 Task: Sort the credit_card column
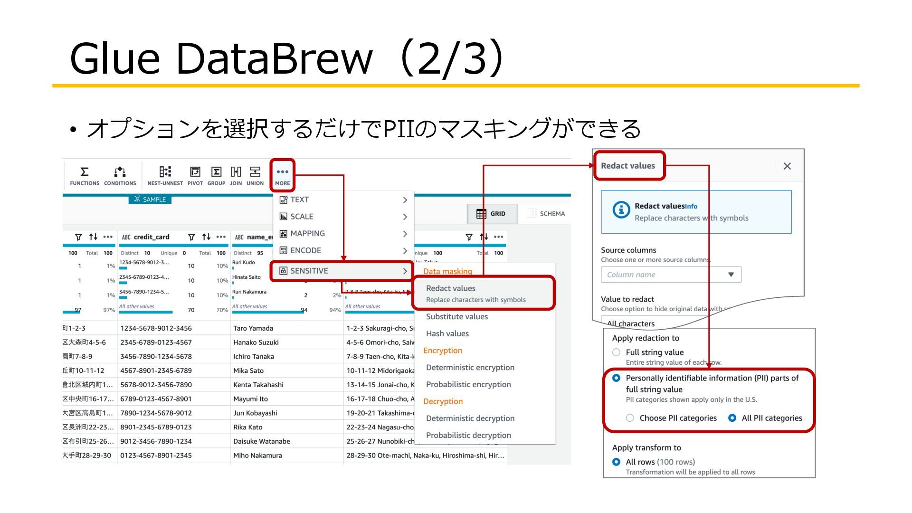pyautogui.click(x=206, y=237)
